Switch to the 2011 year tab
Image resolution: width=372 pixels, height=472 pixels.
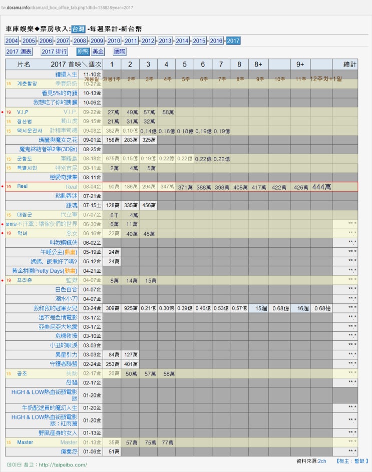131,41
